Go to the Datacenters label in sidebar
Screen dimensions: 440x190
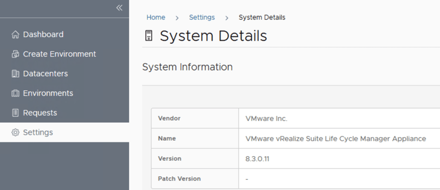click(x=45, y=74)
